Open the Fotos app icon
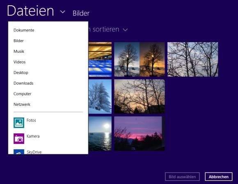The height and width of the screenshot is (184, 238). tap(19, 123)
